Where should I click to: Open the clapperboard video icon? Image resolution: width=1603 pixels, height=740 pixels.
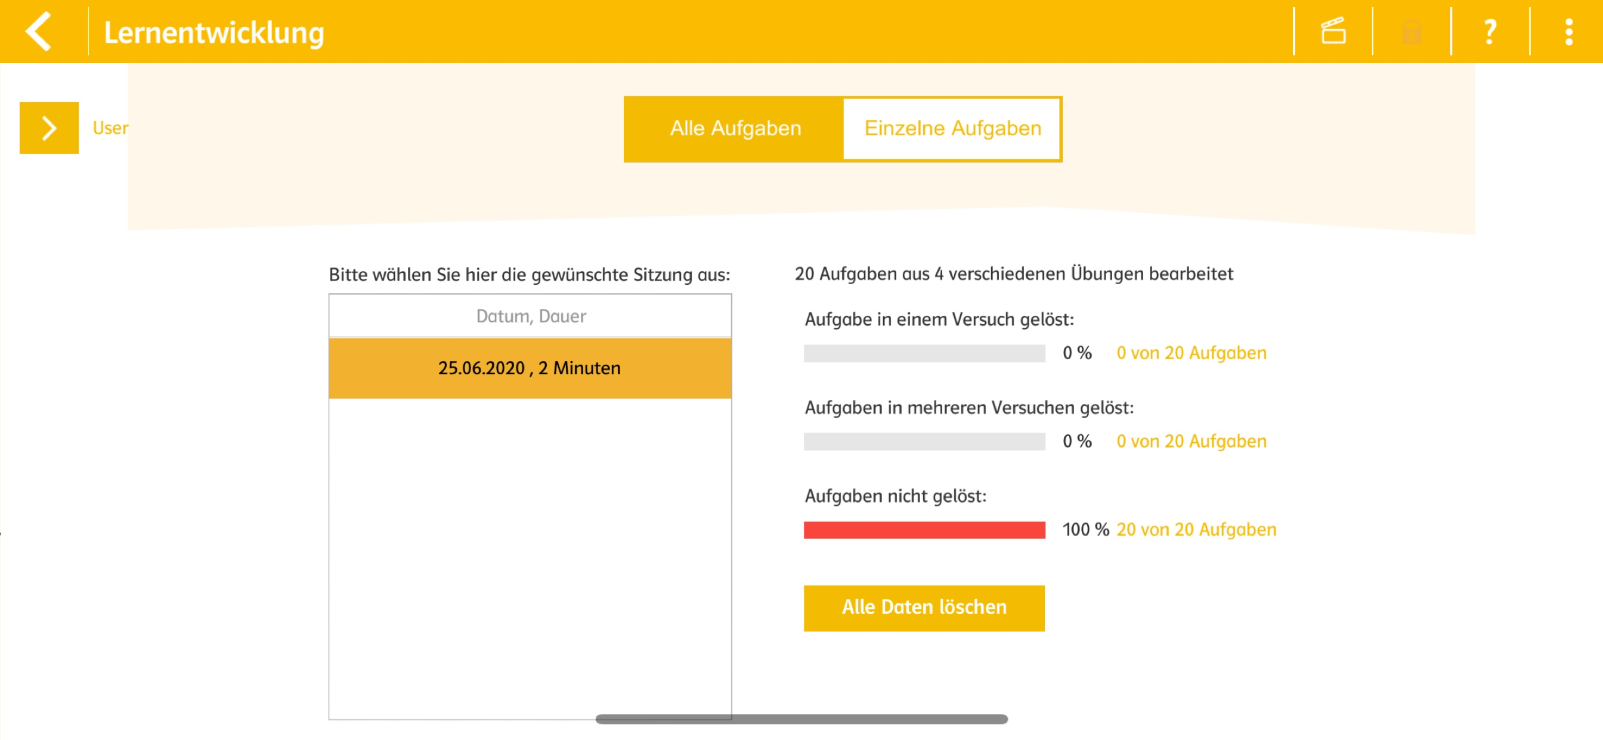(x=1333, y=31)
